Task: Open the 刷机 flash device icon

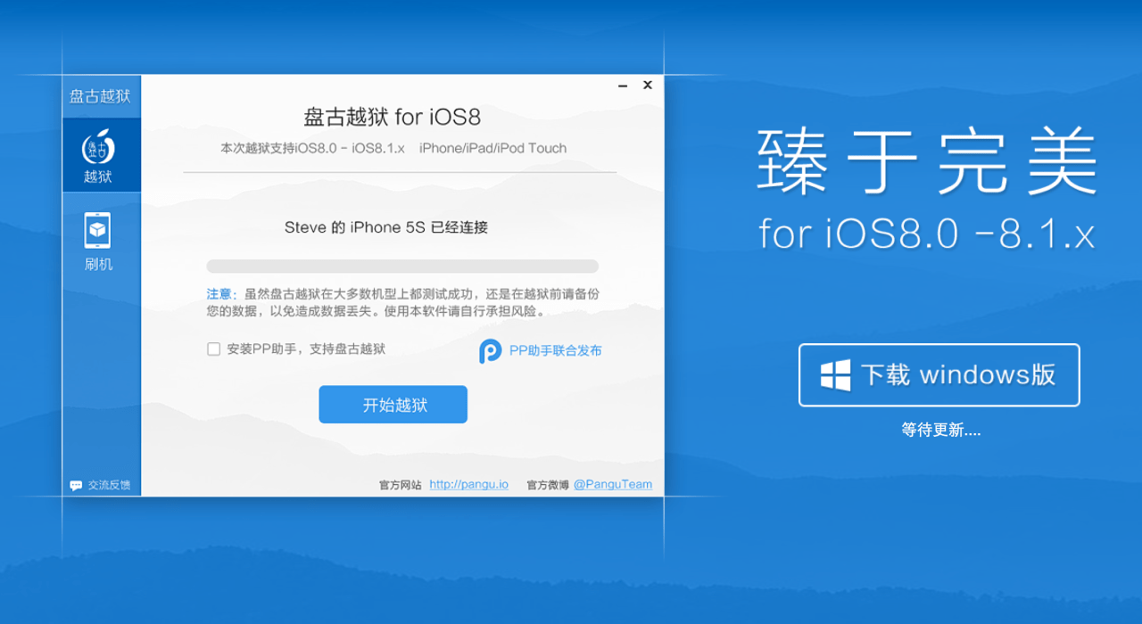Action: [x=98, y=231]
